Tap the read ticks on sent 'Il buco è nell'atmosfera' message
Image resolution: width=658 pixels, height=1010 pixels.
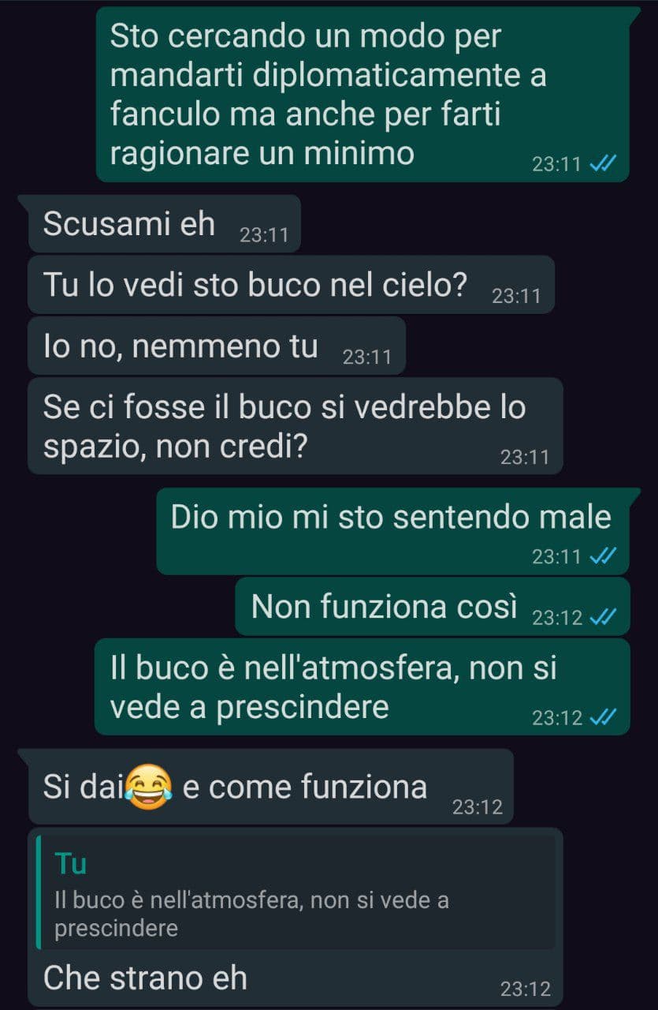pyautogui.click(x=603, y=717)
